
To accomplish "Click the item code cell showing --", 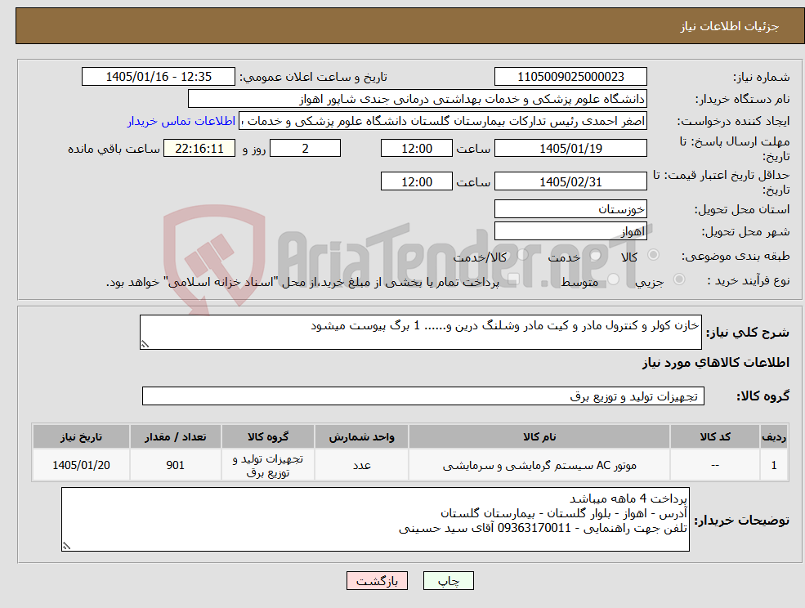I will point(715,465).
